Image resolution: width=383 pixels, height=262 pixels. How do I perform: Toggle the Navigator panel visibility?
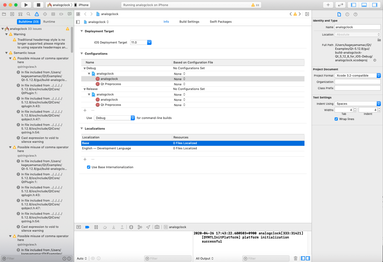353,5
